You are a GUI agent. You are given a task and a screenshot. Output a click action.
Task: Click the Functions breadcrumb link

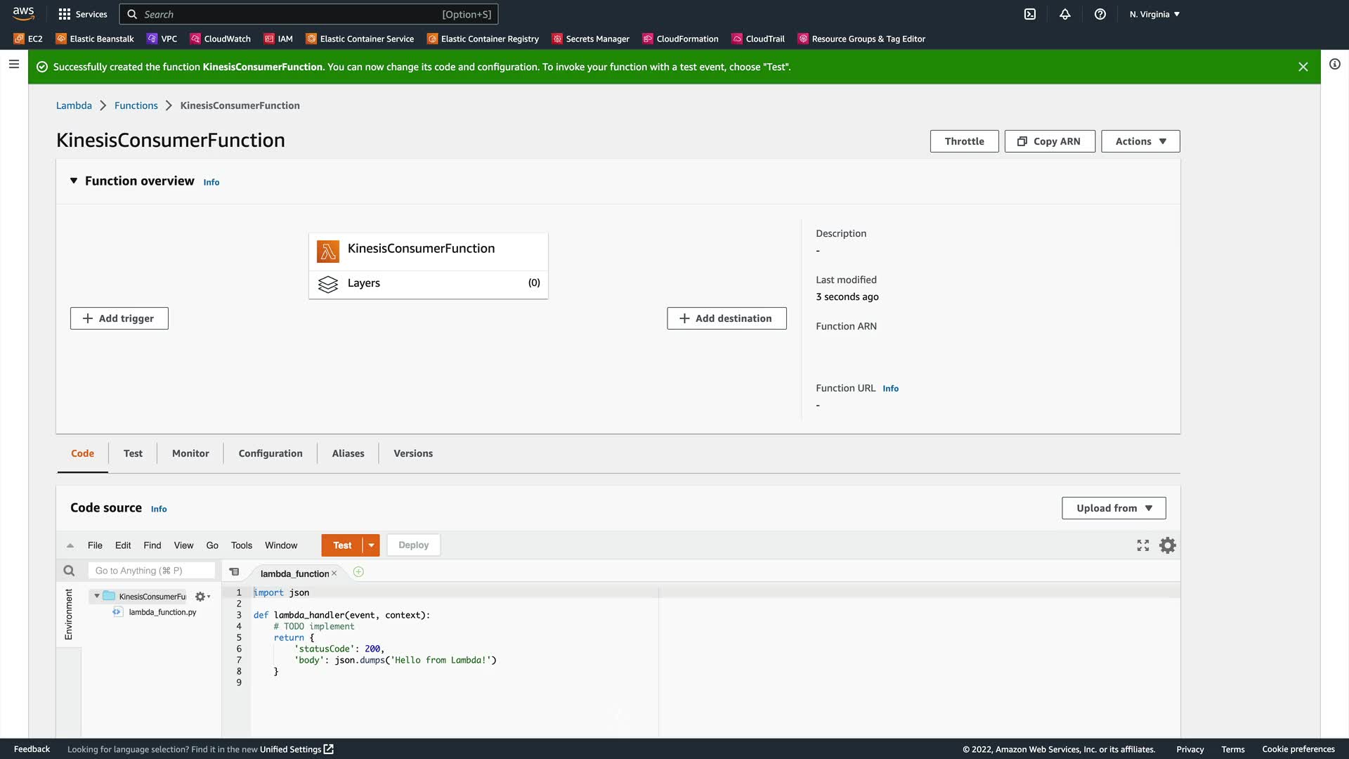coord(136,105)
